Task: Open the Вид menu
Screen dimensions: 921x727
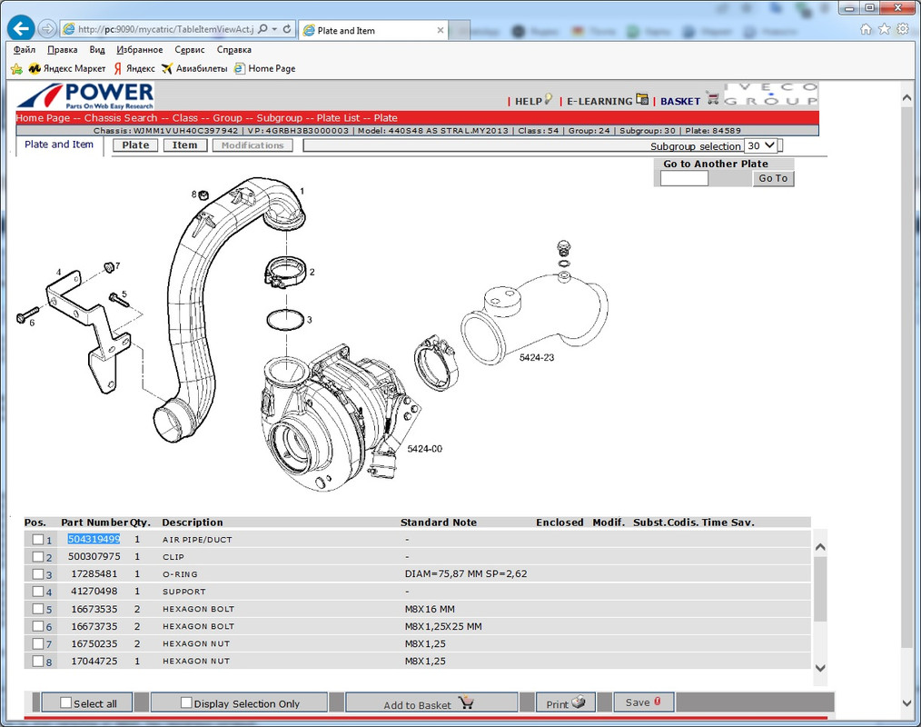Action: point(97,50)
